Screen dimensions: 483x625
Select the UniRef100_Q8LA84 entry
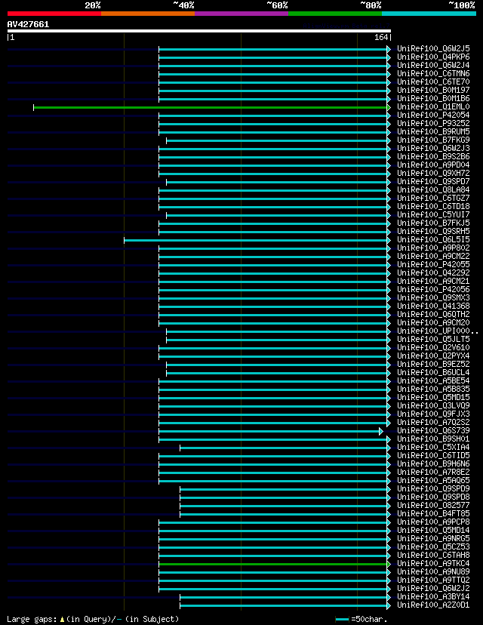[x=433, y=190]
